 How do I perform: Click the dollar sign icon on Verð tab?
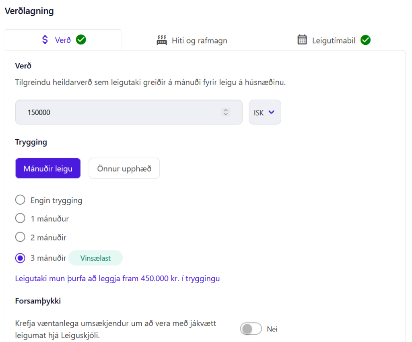pos(45,40)
